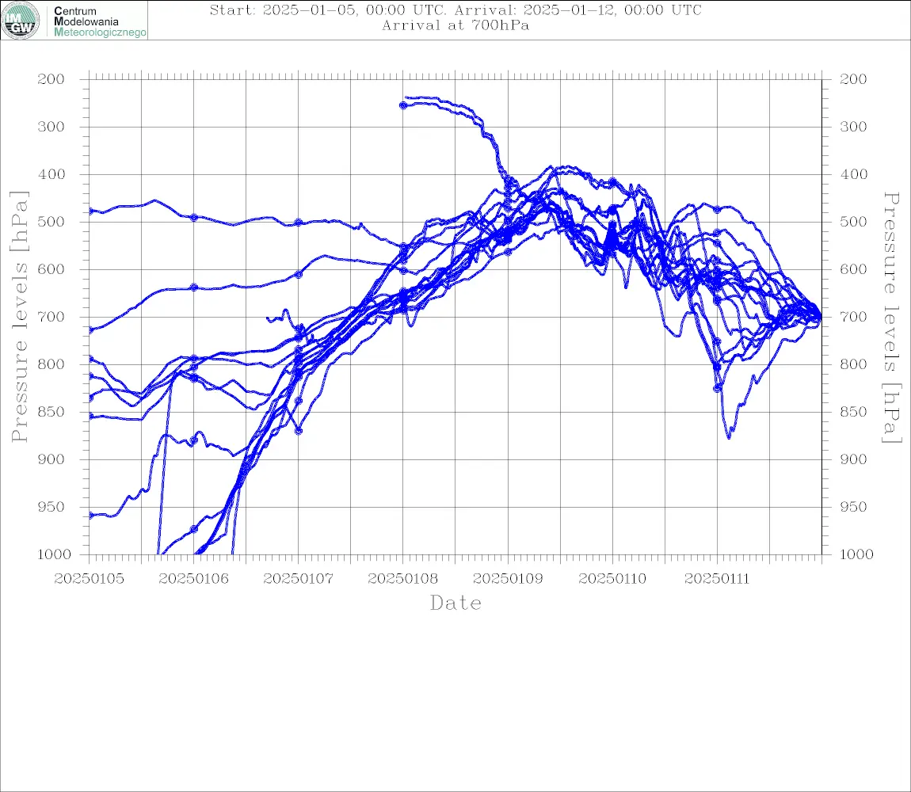Screen dimensions: 911x792
Task: Click the 20250107 date label
Action: pyautogui.click(x=298, y=579)
